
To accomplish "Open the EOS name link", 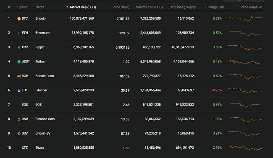I will point(39,105).
